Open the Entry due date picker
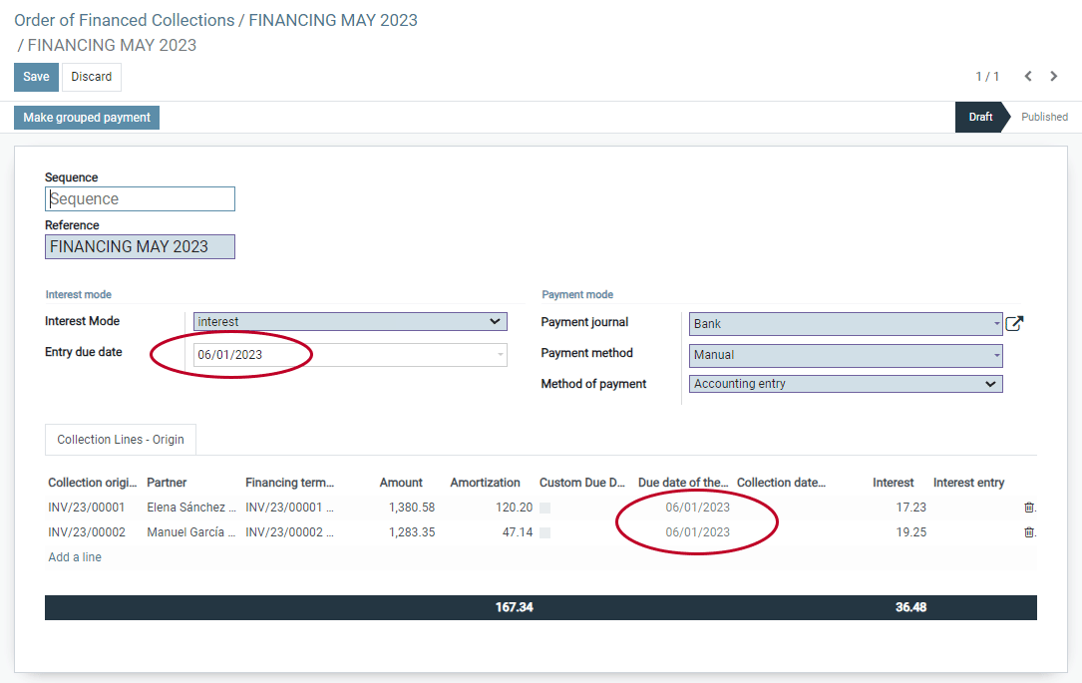This screenshot has height=683, width=1082. point(350,355)
